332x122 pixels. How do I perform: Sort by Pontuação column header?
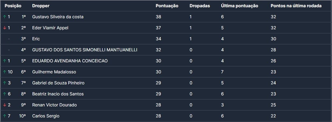click(167, 6)
